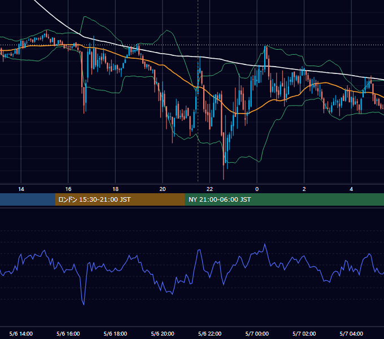
Task: Click the blue session bar before London
Action: pos(28,199)
